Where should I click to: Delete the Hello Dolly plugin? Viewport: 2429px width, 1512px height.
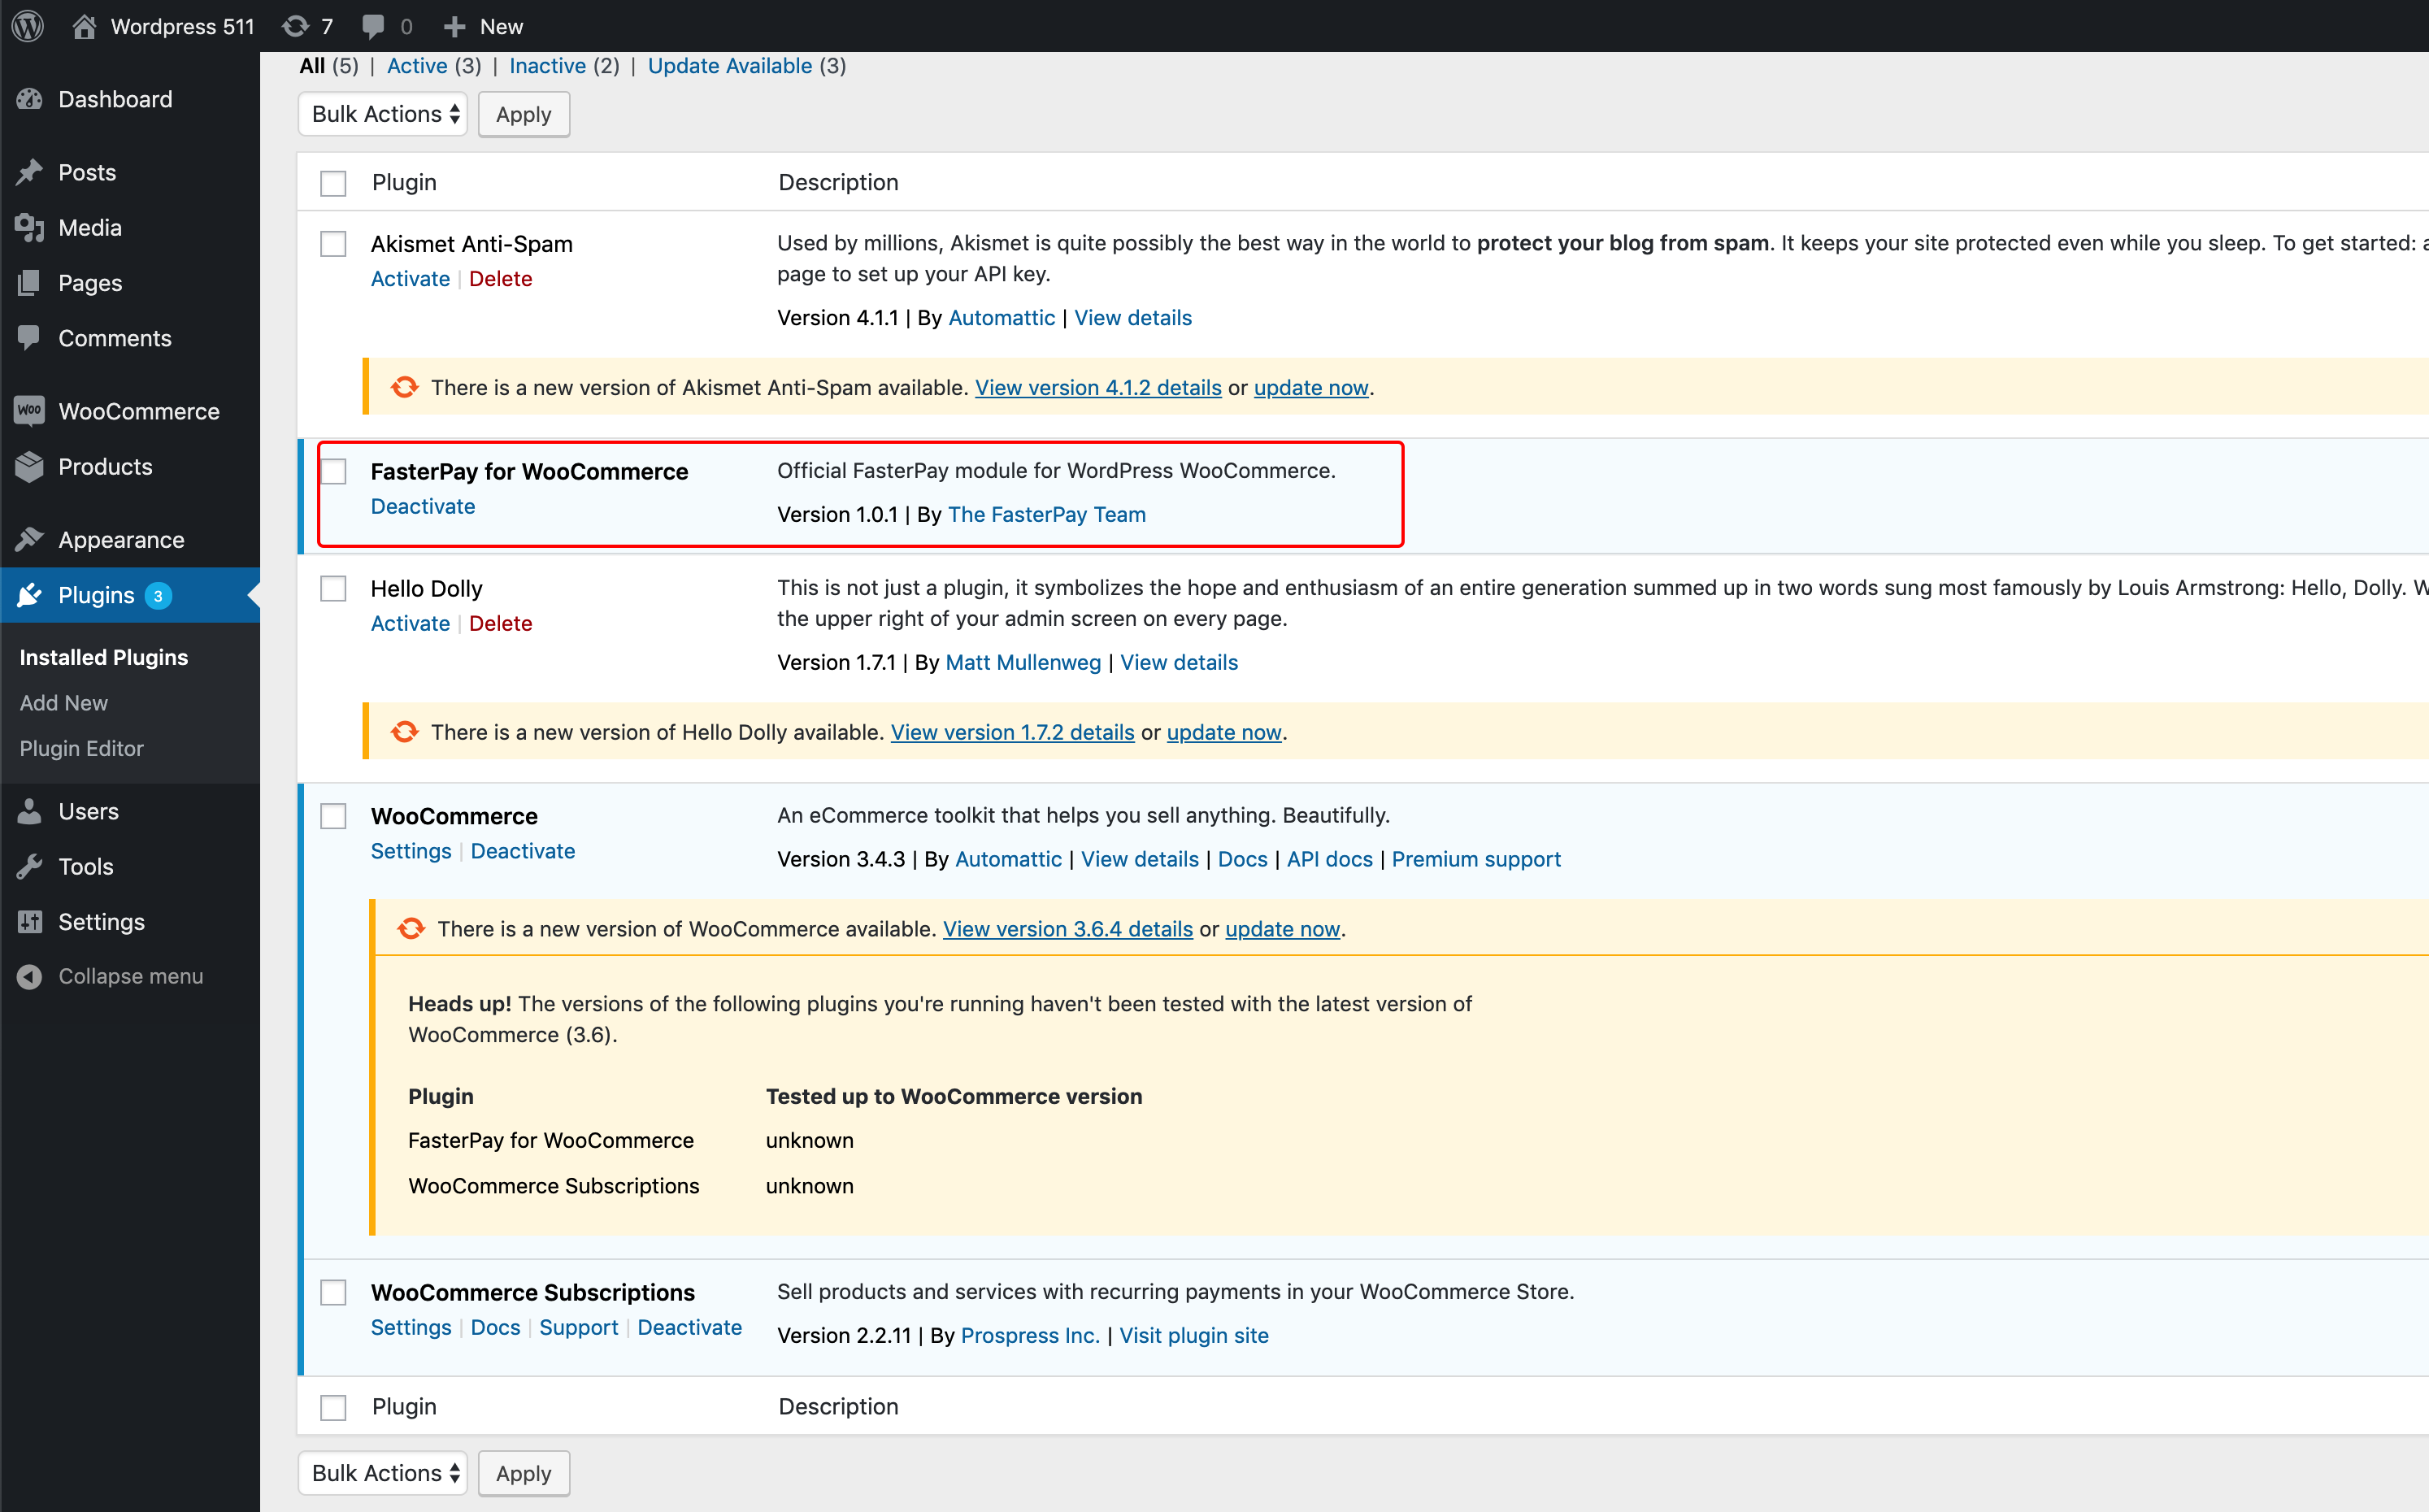501,623
